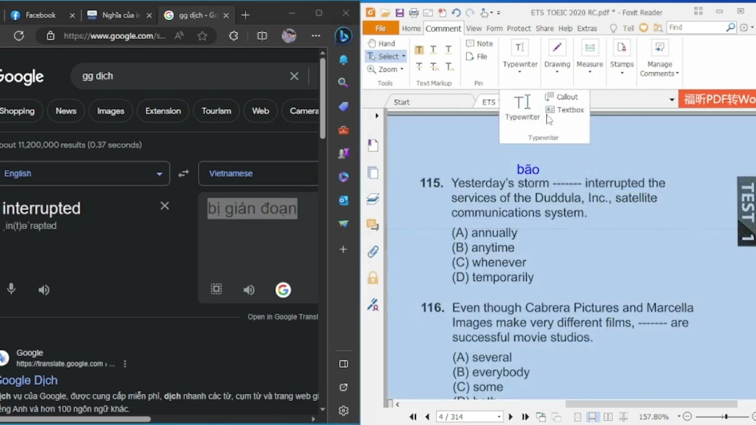
Task: Clear the Google search box
Action: pos(294,76)
